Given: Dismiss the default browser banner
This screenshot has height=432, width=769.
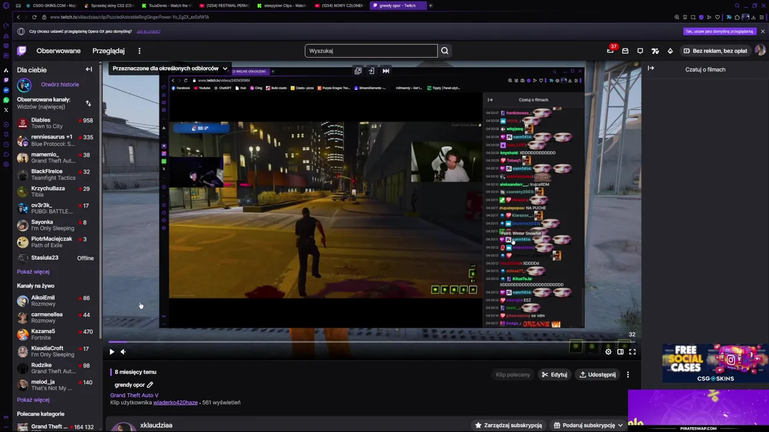Looking at the screenshot, I should pos(762,31).
